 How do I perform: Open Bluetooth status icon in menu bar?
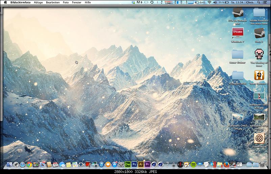[157, 2]
